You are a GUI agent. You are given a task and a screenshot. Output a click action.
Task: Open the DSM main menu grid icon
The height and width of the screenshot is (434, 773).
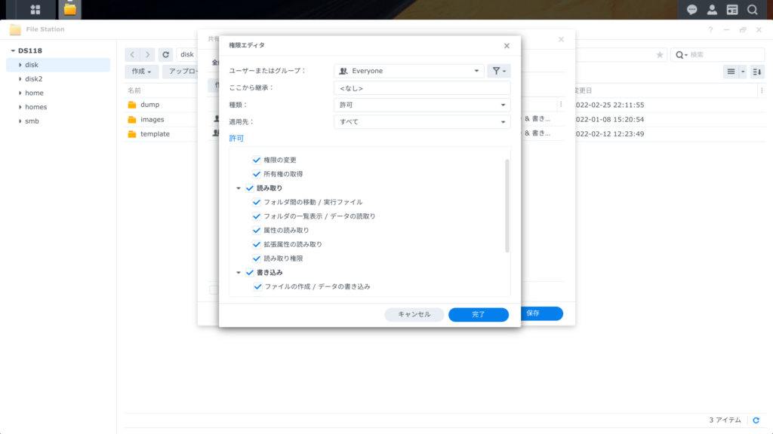pyautogui.click(x=35, y=10)
